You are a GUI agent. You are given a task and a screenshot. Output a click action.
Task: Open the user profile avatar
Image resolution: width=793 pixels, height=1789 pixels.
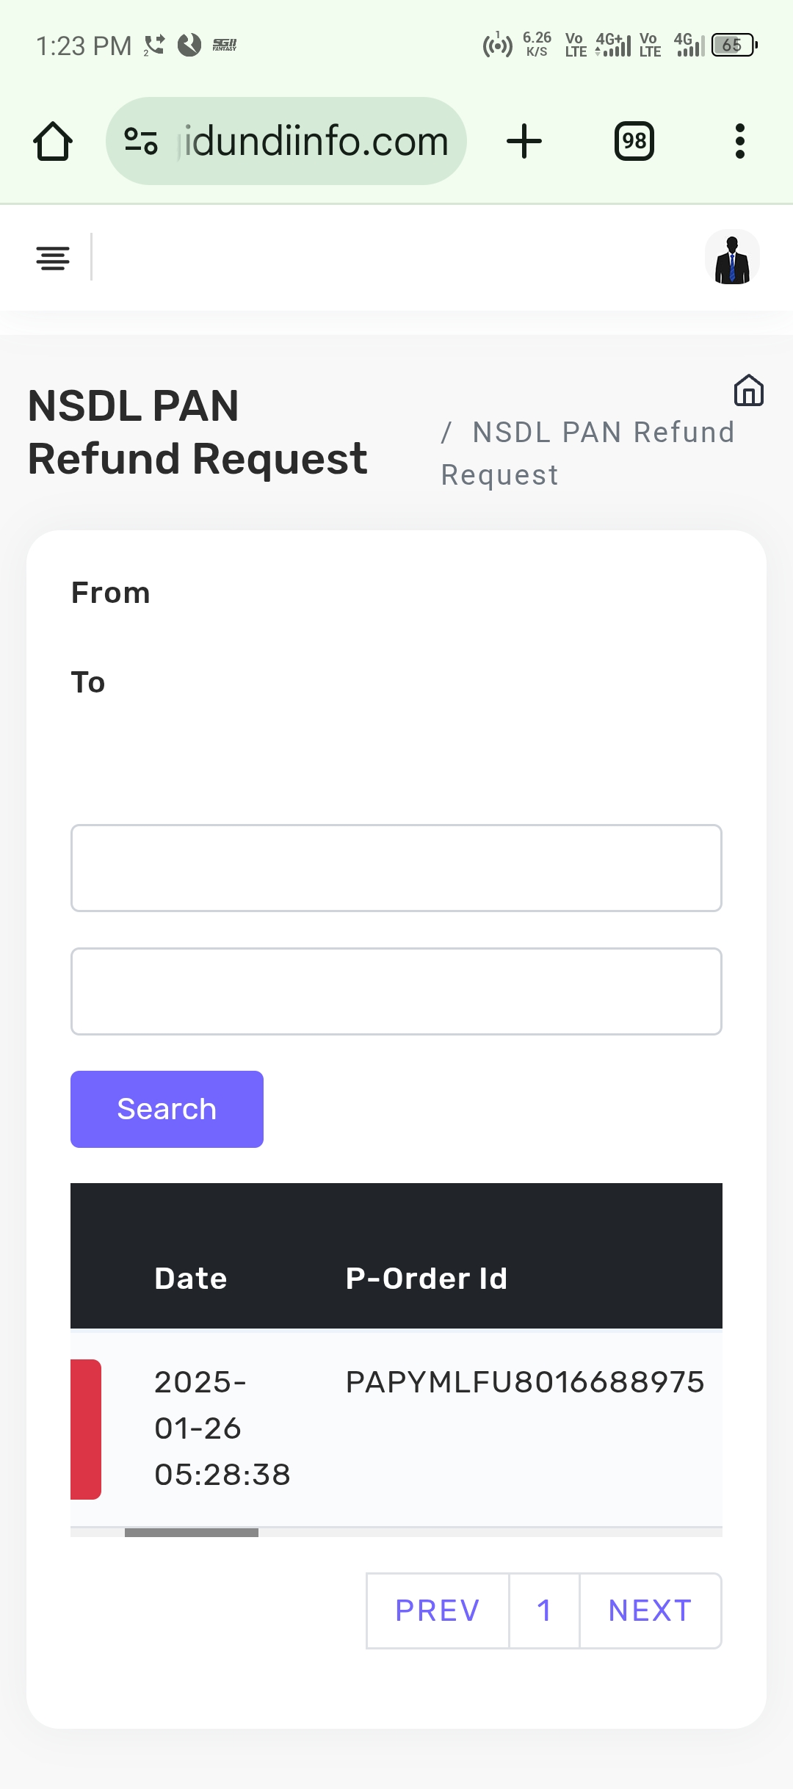(x=732, y=258)
